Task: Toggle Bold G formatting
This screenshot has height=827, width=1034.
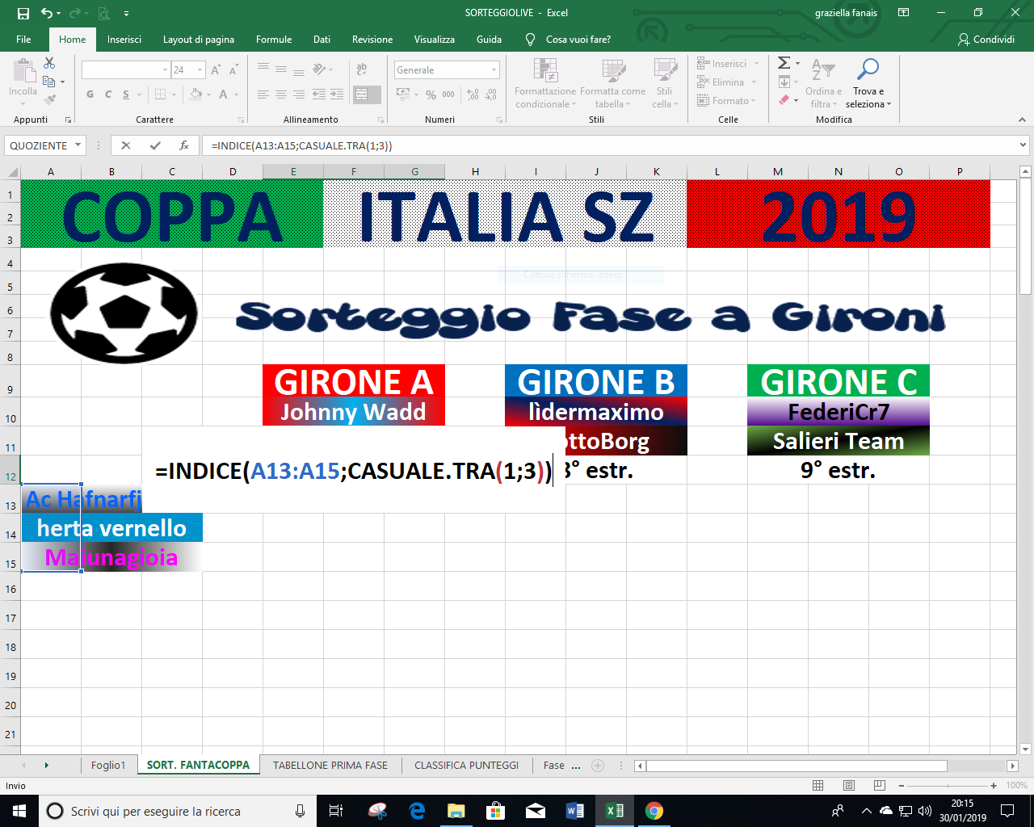Action: [90, 94]
